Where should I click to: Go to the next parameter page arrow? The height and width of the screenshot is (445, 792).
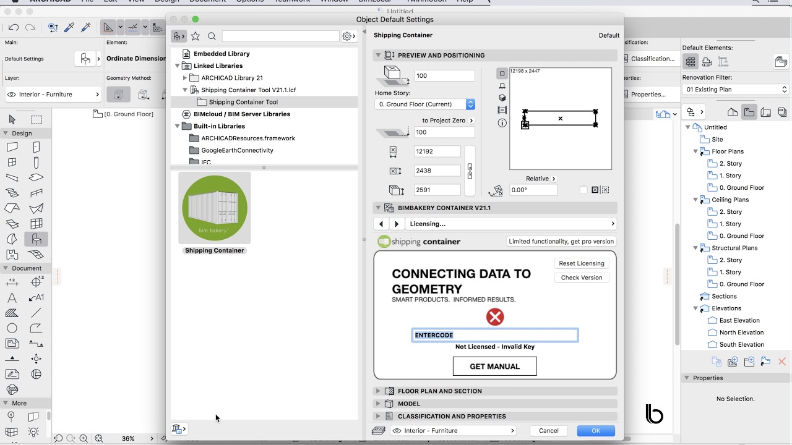(397, 224)
